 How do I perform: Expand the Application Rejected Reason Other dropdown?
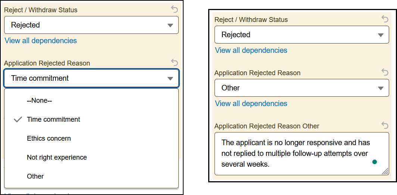click(381, 88)
